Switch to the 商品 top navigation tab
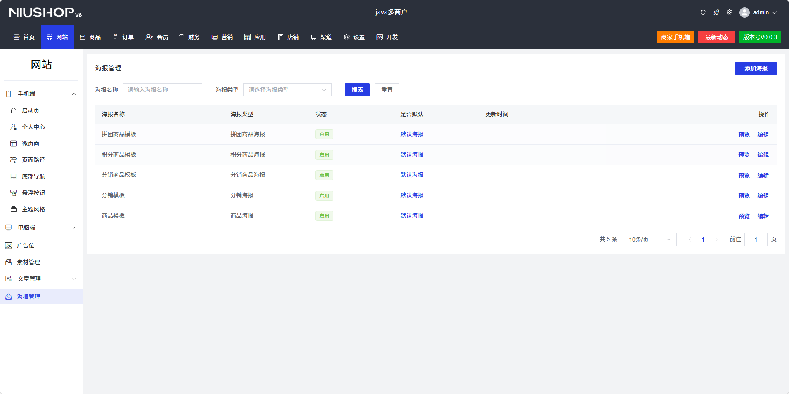 coord(90,37)
